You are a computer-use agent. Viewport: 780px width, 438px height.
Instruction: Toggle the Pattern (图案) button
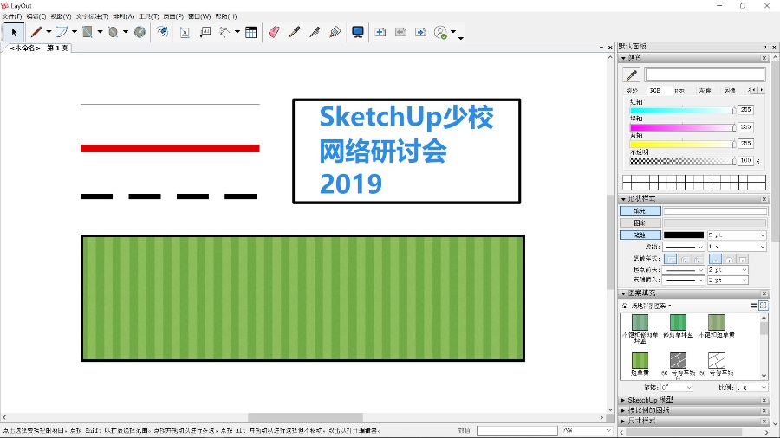640,223
